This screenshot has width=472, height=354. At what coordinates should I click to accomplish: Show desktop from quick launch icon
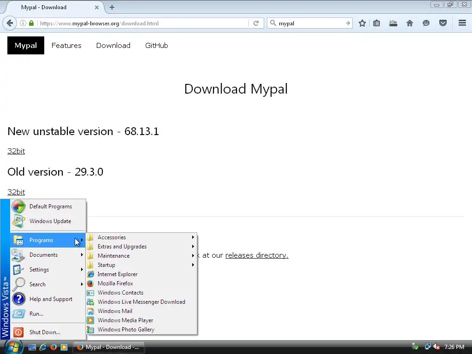click(x=32, y=347)
